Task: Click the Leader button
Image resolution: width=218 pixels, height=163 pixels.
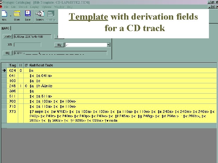Action: tap(8, 37)
